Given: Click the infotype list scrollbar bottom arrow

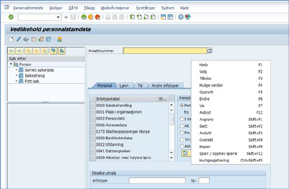Looking at the screenshot, I should point(171,158).
